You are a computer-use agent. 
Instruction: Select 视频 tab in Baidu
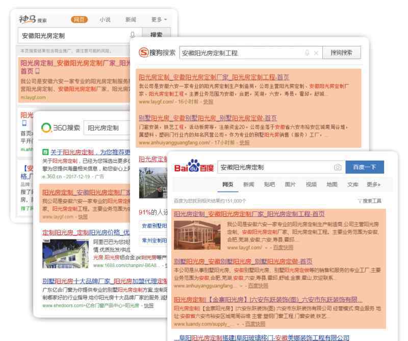tap(311, 184)
